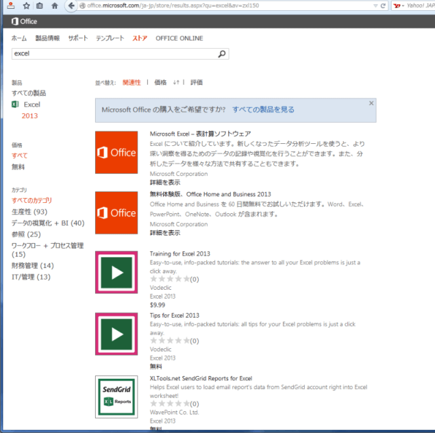Filter by データの視覚化 + BI (40) category
Image resolution: width=435 pixels, height=433 pixels.
[x=48, y=223]
